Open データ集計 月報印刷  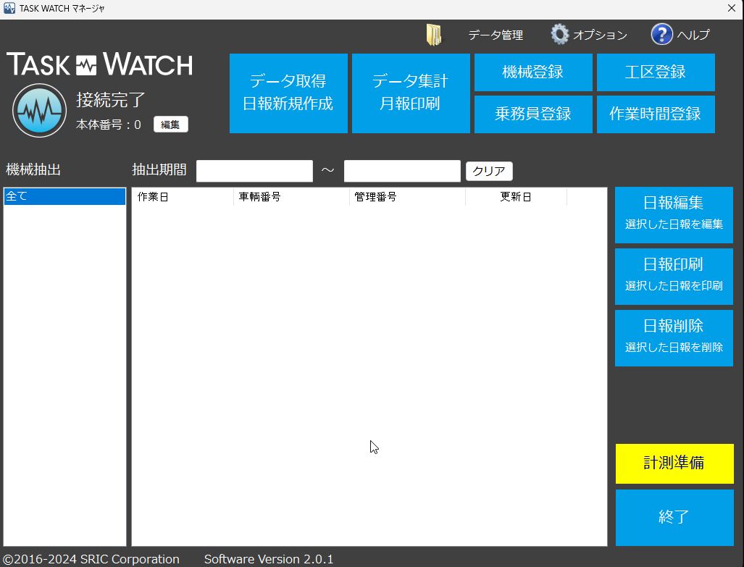click(410, 93)
